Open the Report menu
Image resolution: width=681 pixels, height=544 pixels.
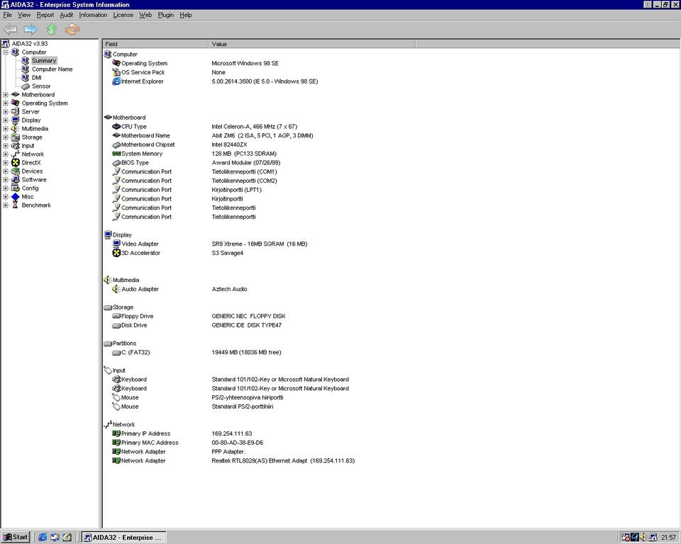coord(45,15)
